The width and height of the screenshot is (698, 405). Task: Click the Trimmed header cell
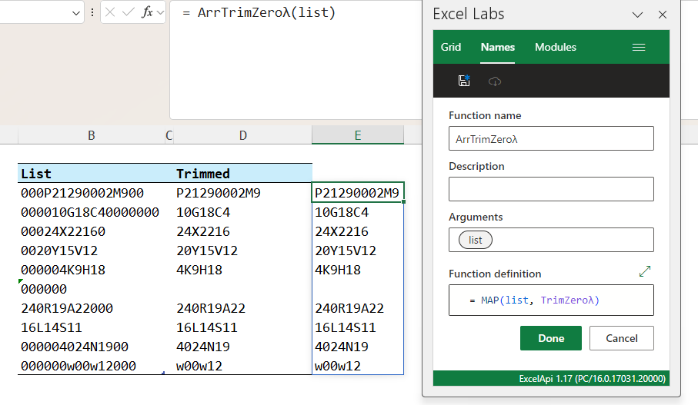(x=242, y=174)
